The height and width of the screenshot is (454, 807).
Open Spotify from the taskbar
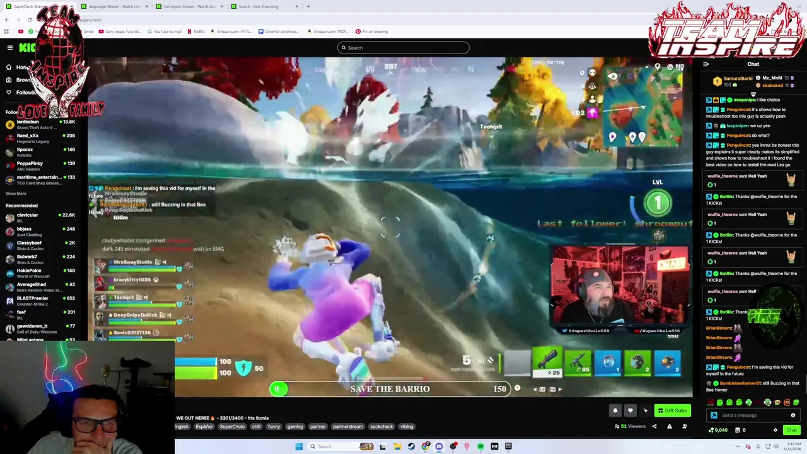[480, 446]
